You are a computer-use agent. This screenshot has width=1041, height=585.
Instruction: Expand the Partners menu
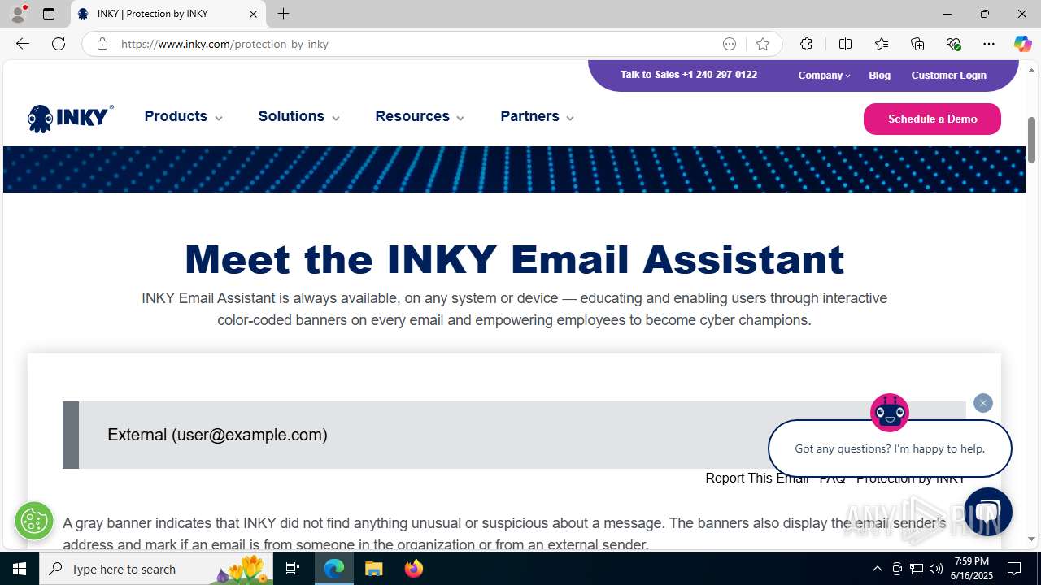tap(537, 116)
